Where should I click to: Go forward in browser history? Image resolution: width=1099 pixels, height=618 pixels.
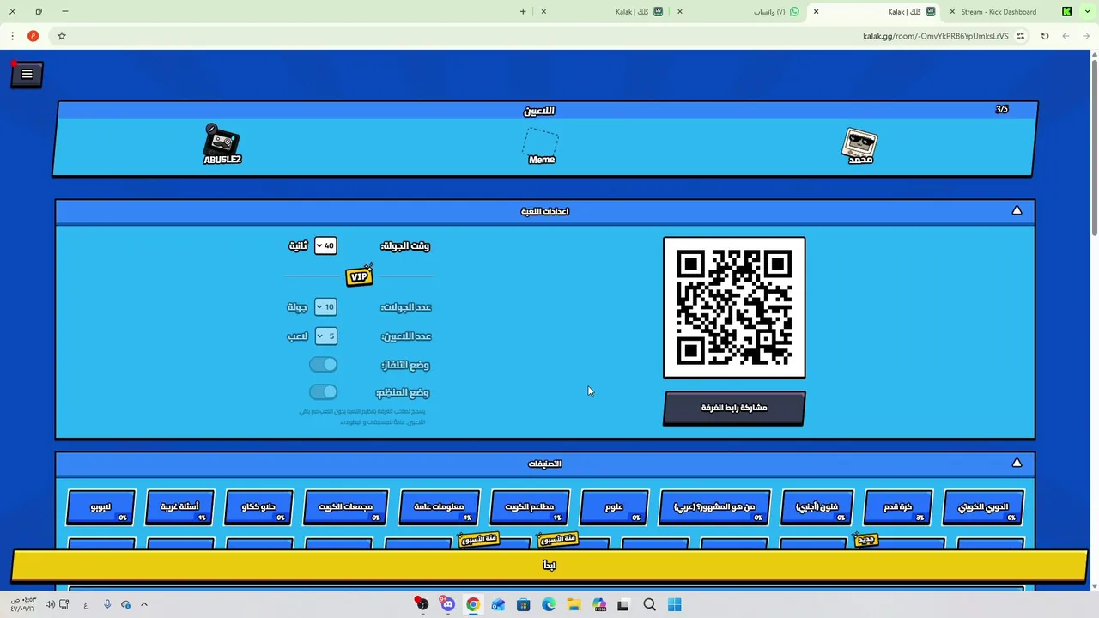(1066, 36)
